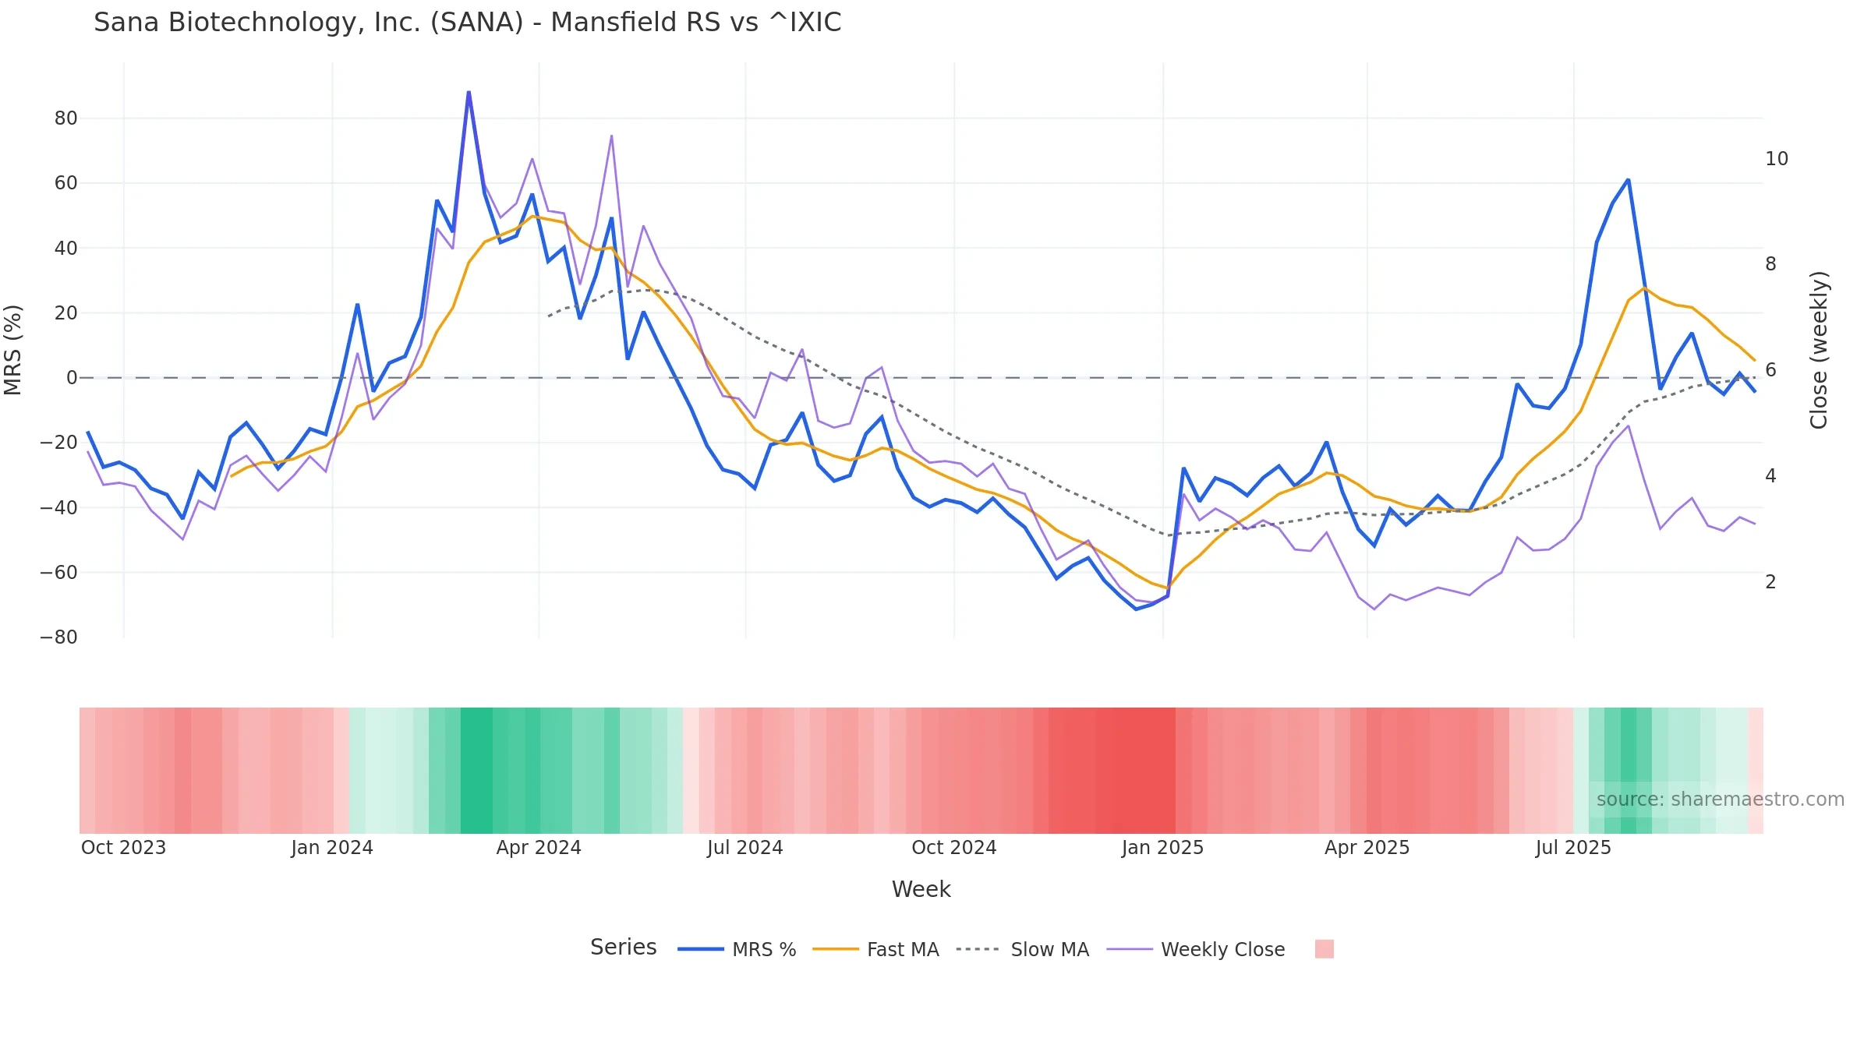Click the 'Apr 2025' axis label
The width and height of the screenshot is (1871, 1052).
[x=1367, y=848]
